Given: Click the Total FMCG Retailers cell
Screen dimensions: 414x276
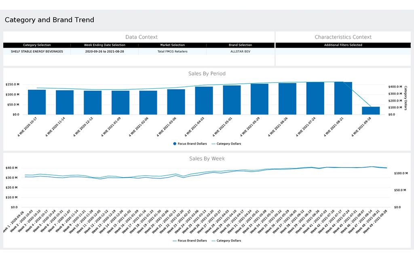Looking at the screenshot, I should pos(172,51).
